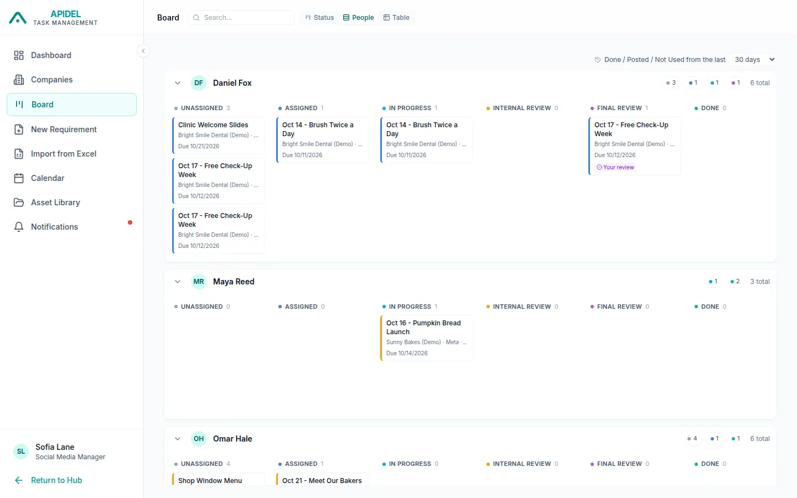Collapse Omar Hale's section
797x498 pixels.
178,439
